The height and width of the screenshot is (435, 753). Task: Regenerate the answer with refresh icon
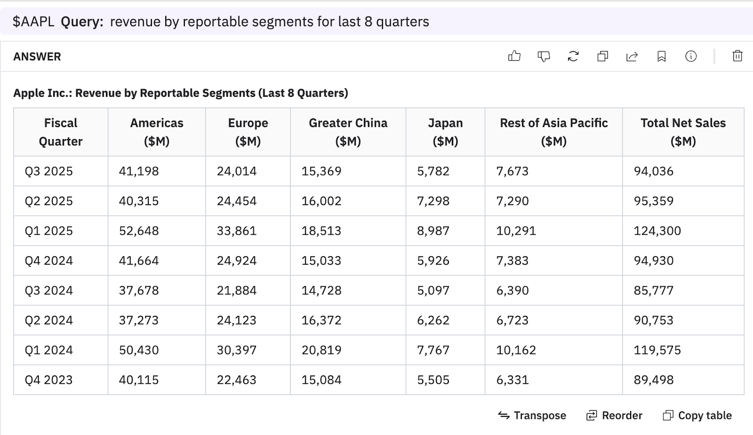tap(573, 56)
